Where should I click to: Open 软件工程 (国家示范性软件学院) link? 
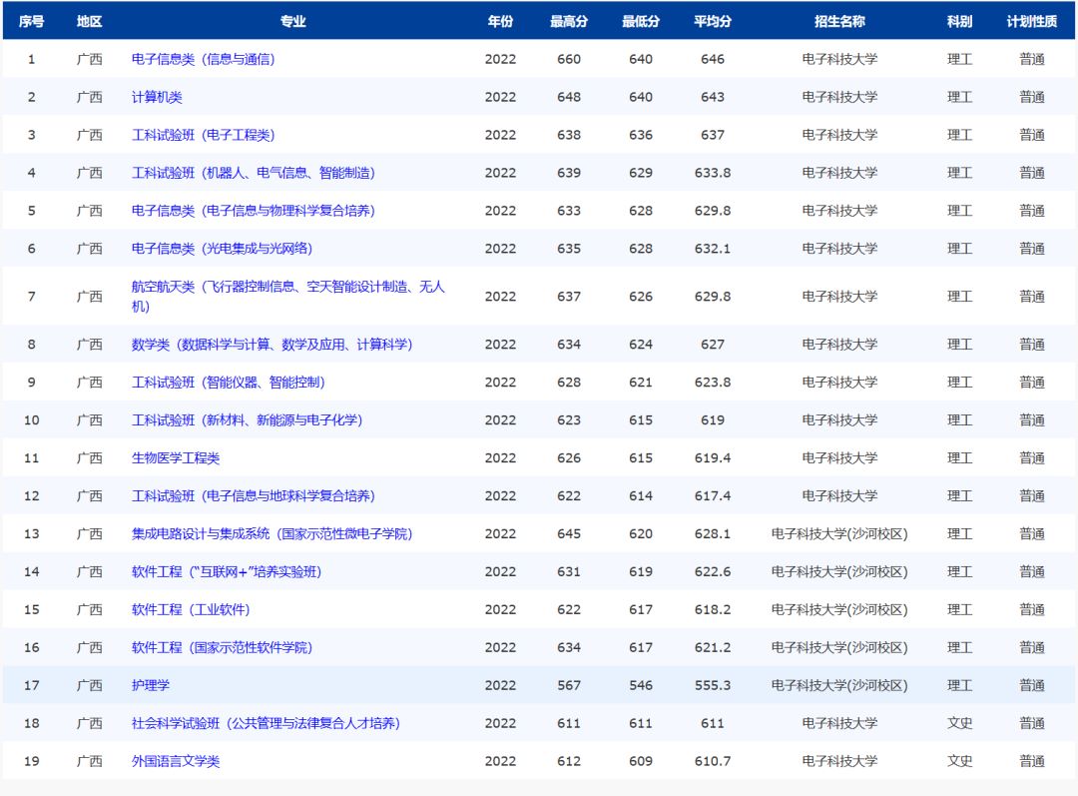[x=222, y=647]
